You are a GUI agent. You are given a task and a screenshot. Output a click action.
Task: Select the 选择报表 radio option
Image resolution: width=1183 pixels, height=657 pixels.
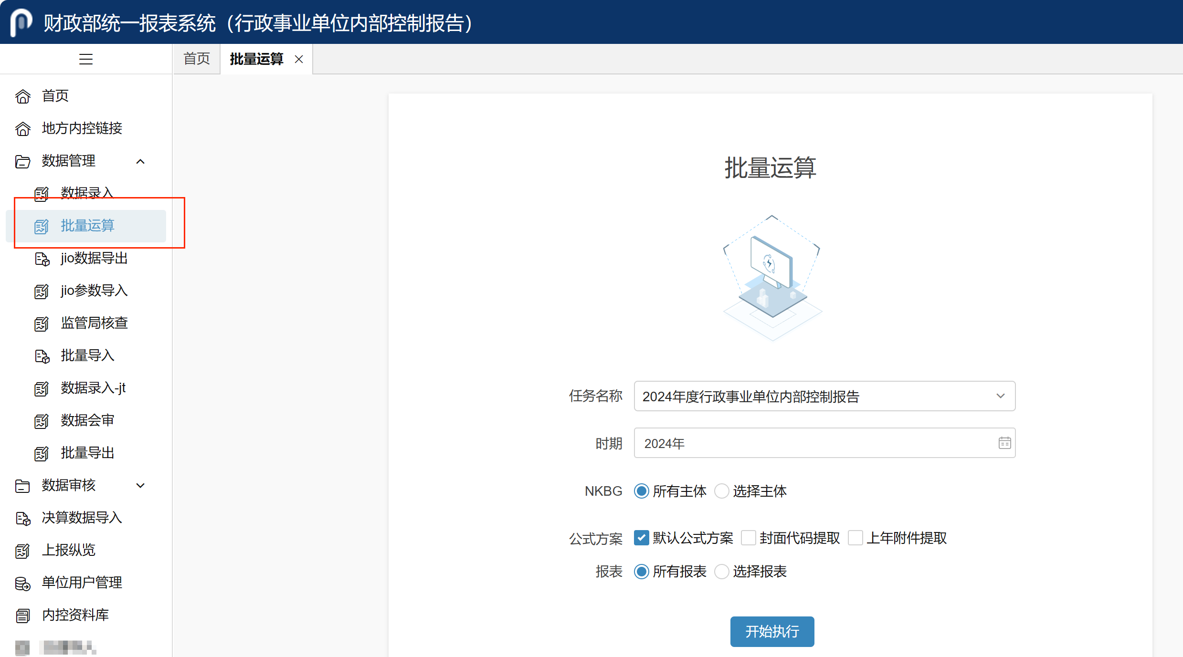[722, 571]
